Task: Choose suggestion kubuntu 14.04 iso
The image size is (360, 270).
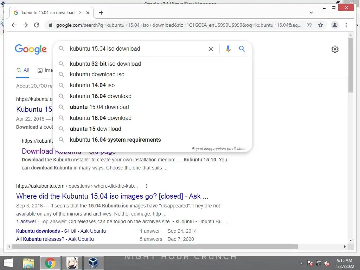Action: pyautogui.click(x=153, y=85)
